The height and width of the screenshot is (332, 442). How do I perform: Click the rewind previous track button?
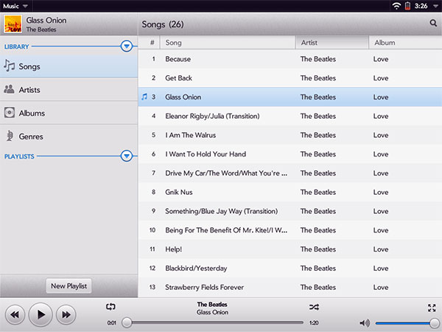point(15,314)
